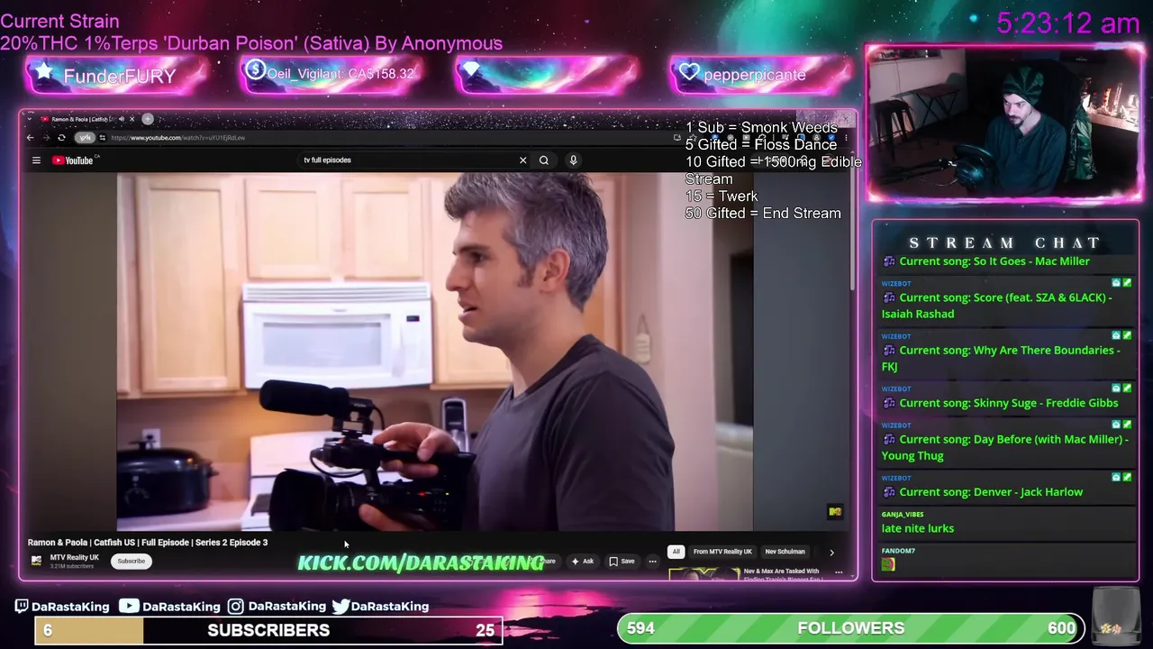
Task: Click the 'late nite lurks' chat message
Action: (917, 528)
